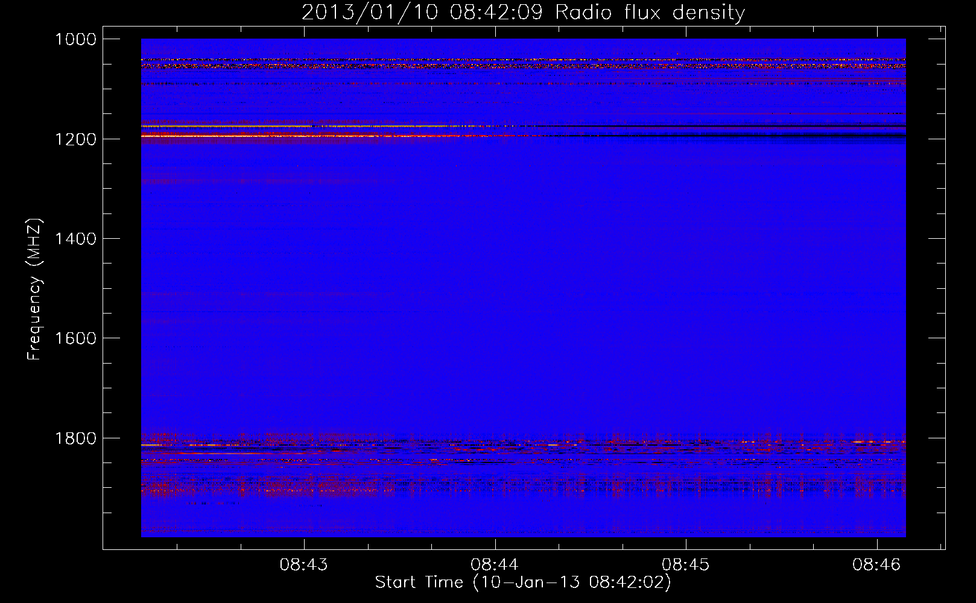Image resolution: width=976 pixels, height=603 pixels.
Task: Click the 08:43 time tick label
Action: [x=304, y=564]
